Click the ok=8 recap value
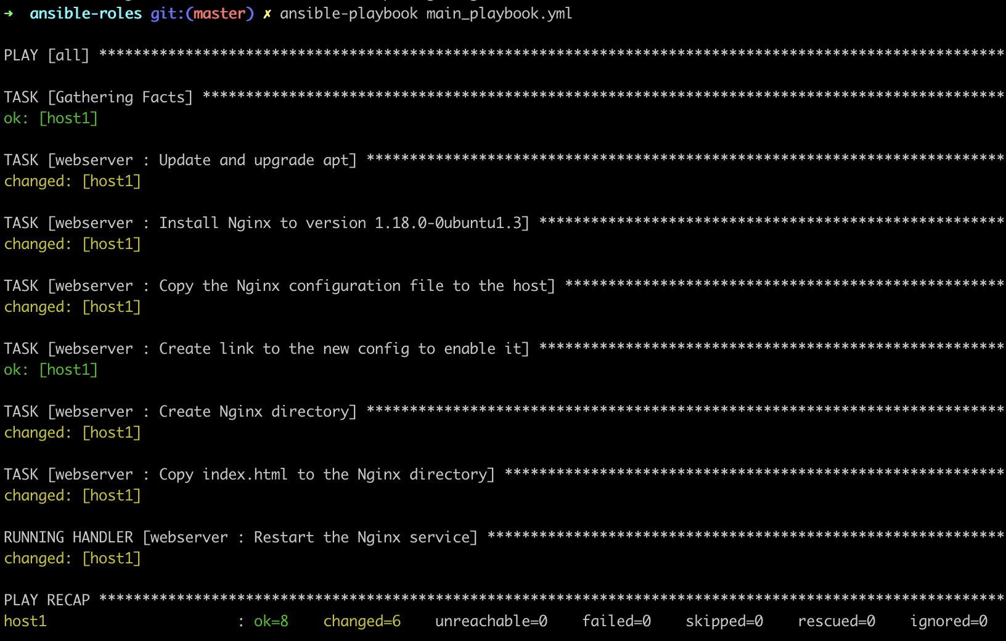 271,621
